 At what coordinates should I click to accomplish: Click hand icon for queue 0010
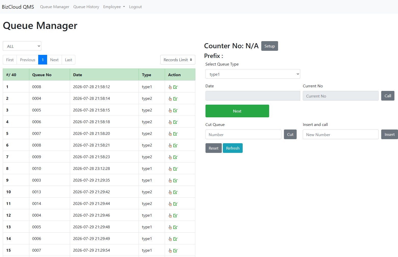[170, 169]
